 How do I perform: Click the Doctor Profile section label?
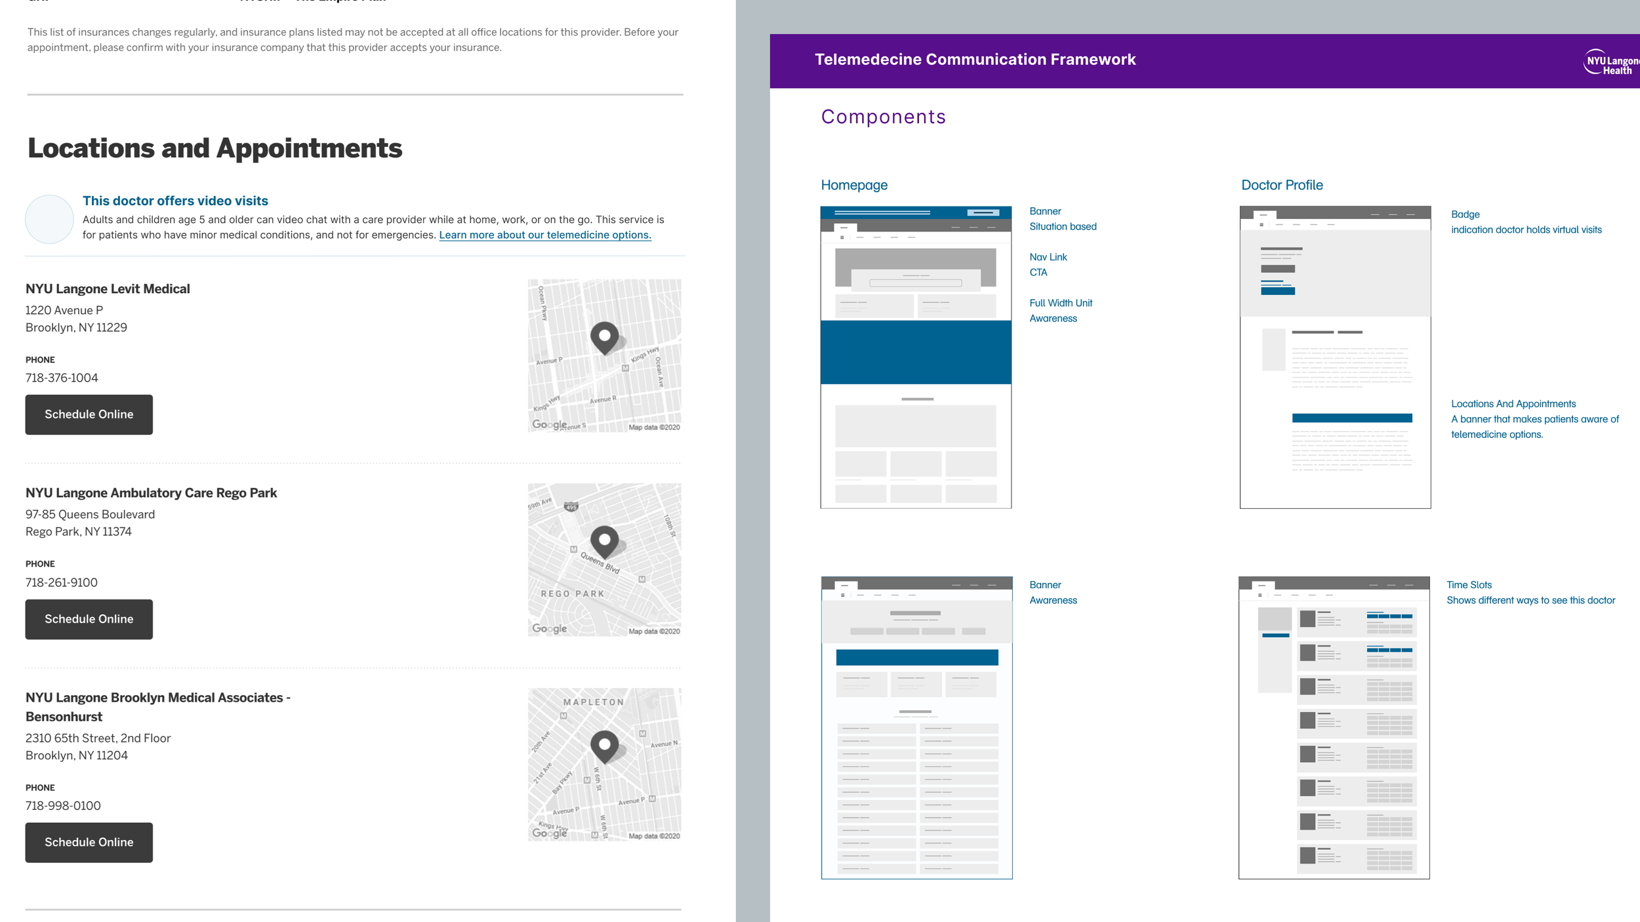coord(1282,185)
